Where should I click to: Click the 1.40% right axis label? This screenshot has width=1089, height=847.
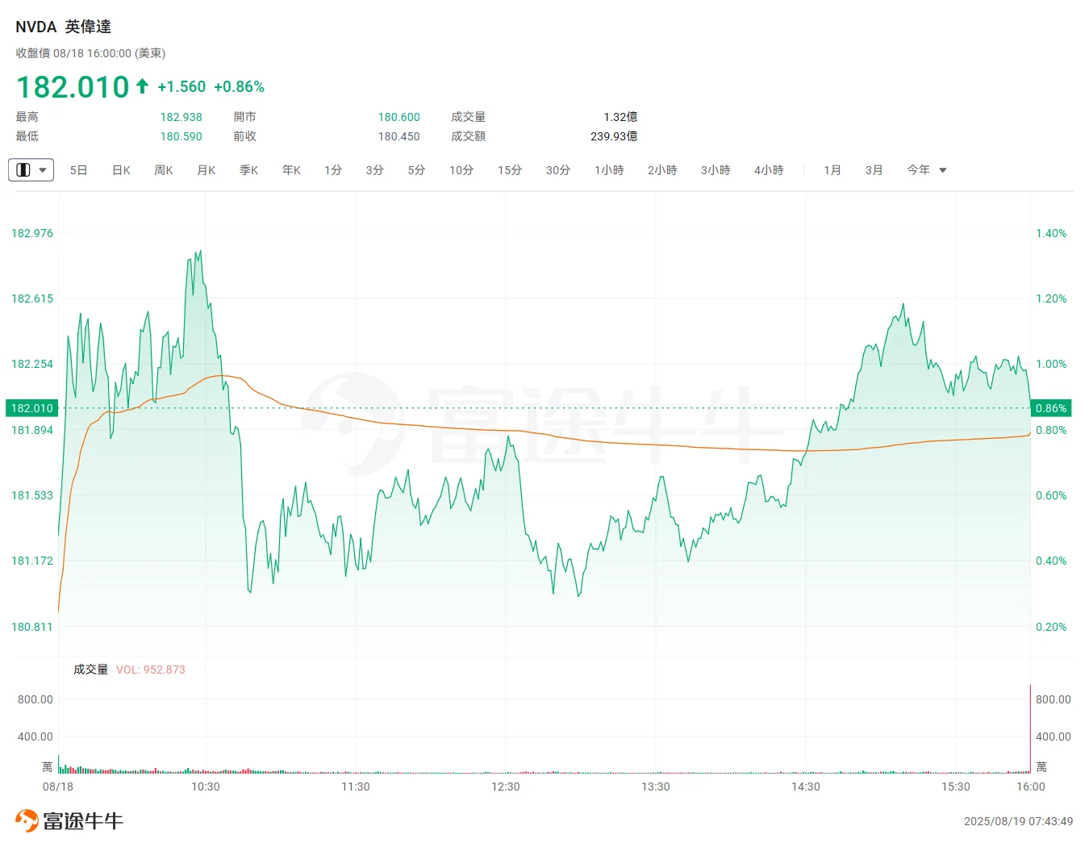[1051, 233]
